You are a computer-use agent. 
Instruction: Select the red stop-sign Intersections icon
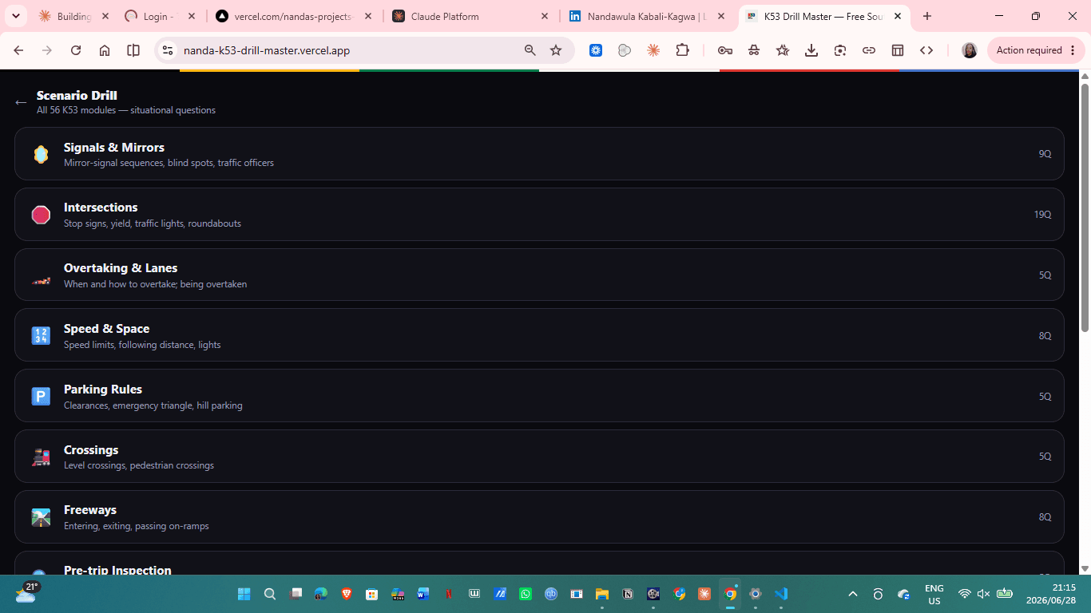(x=41, y=215)
